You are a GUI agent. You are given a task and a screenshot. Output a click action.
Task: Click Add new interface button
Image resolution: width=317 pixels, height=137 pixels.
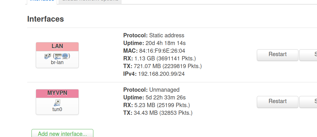click(62, 134)
